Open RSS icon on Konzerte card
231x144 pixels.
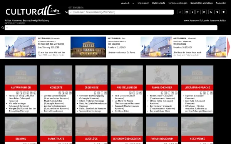60,93
